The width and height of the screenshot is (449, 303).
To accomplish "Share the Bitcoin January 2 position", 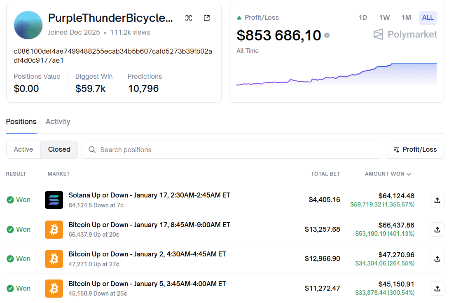I will 437,259.
